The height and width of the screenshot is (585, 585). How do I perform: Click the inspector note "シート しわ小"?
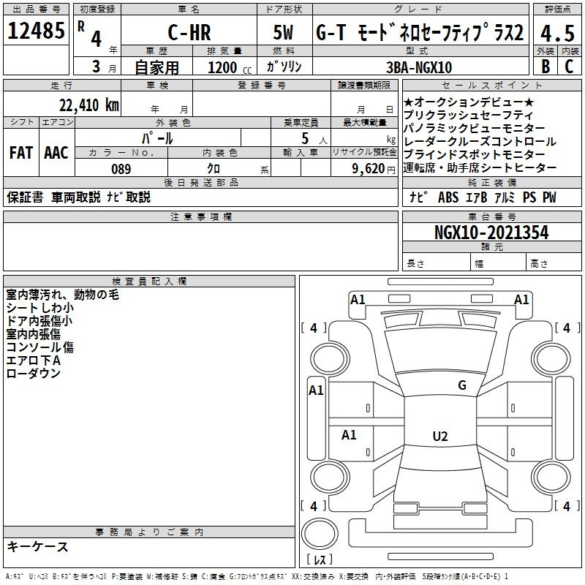(x=40, y=308)
